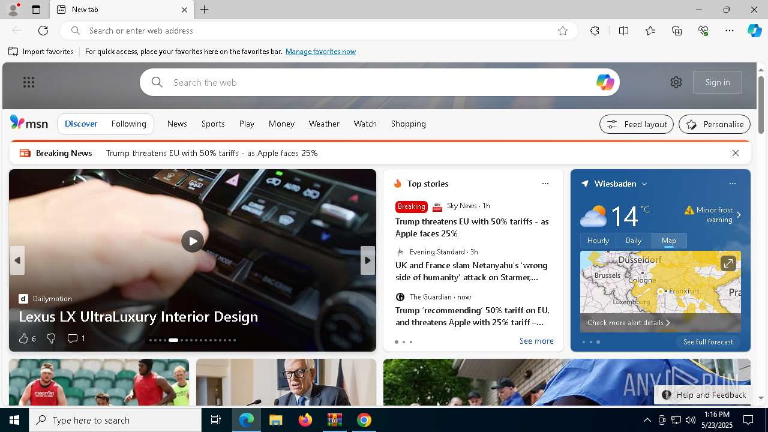Viewport: 768px width, 432px height.
Task: Open the Weather section
Action: click(x=324, y=124)
